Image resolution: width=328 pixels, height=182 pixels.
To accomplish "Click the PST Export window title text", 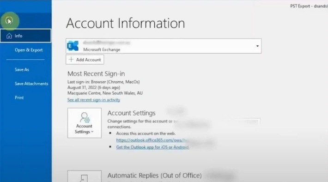I will click(309, 6).
